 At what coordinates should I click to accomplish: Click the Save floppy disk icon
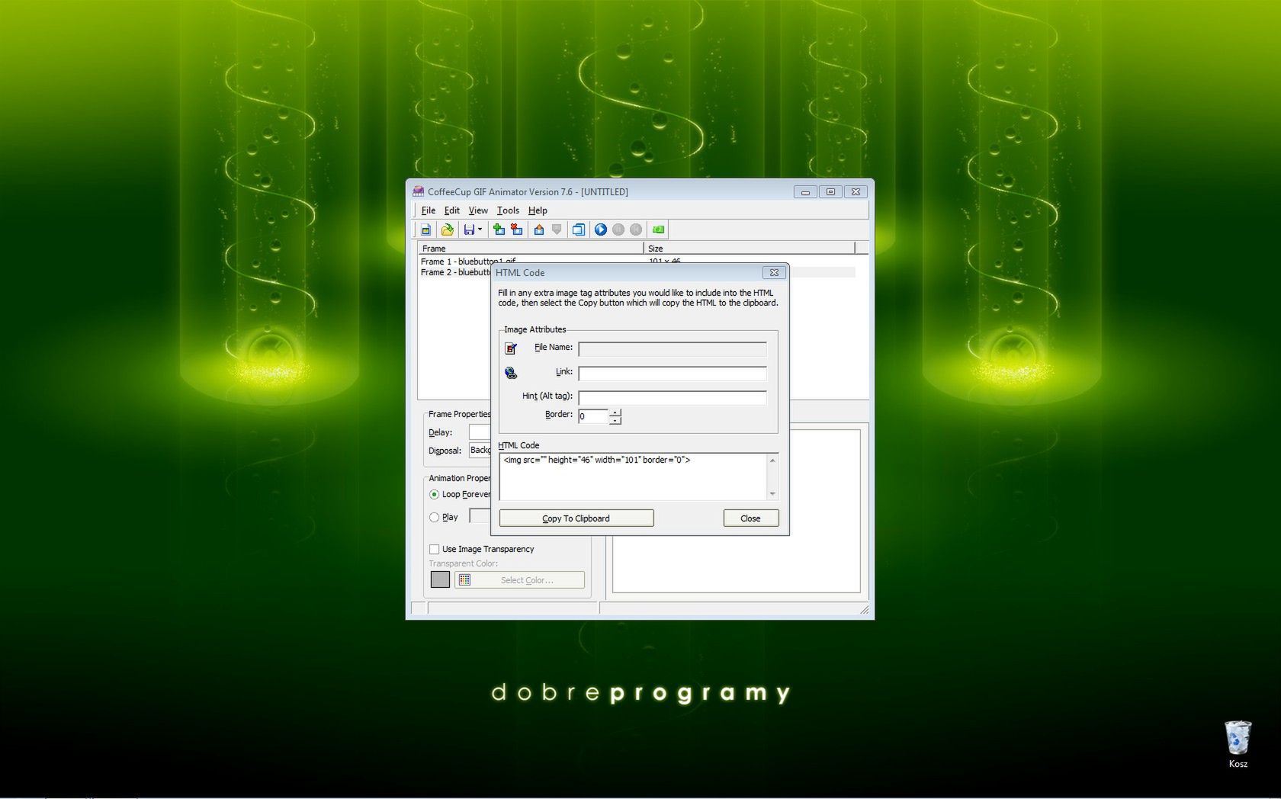point(469,229)
